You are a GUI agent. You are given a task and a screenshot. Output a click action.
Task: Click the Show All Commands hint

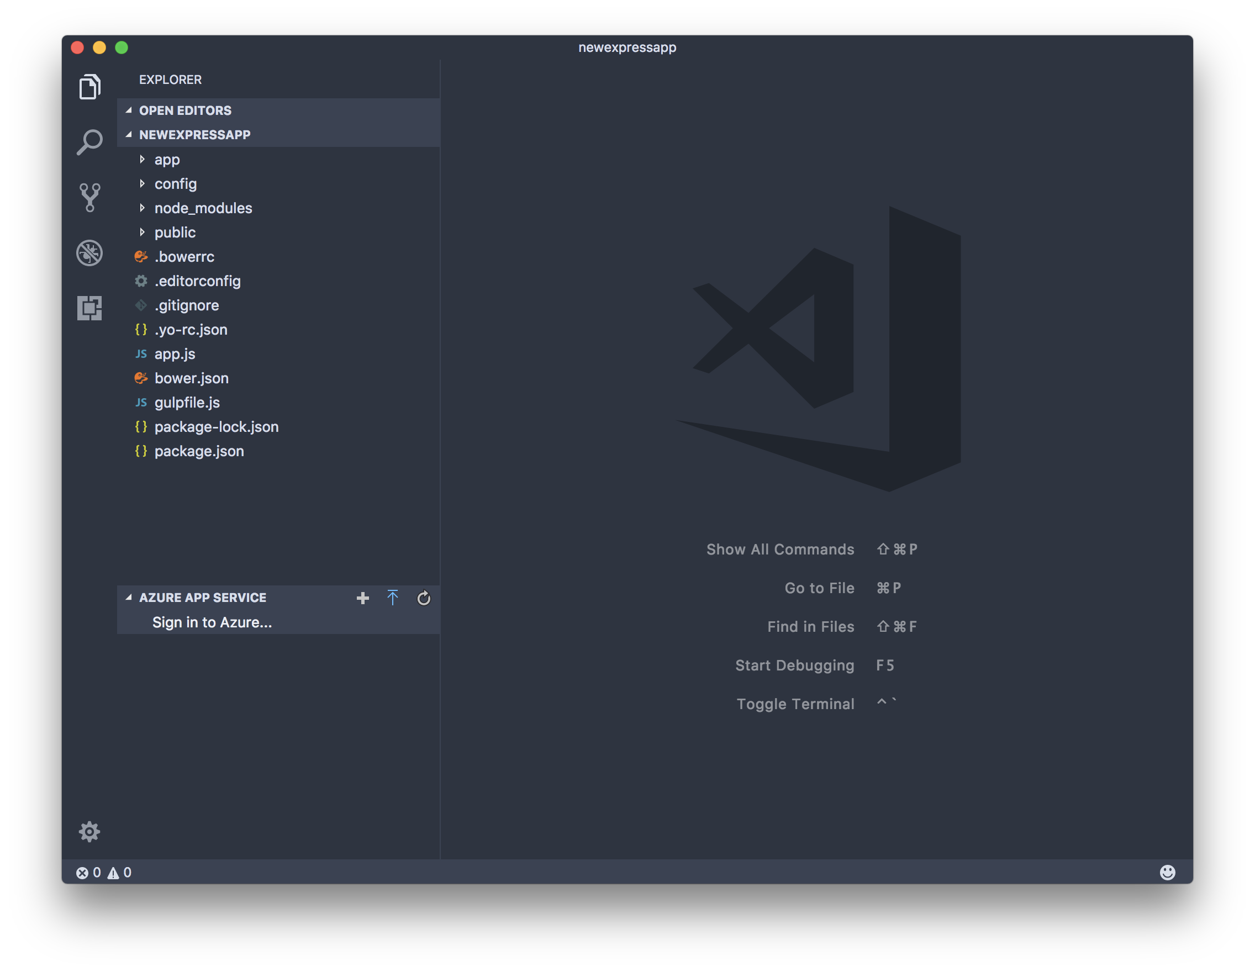coord(780,549)
